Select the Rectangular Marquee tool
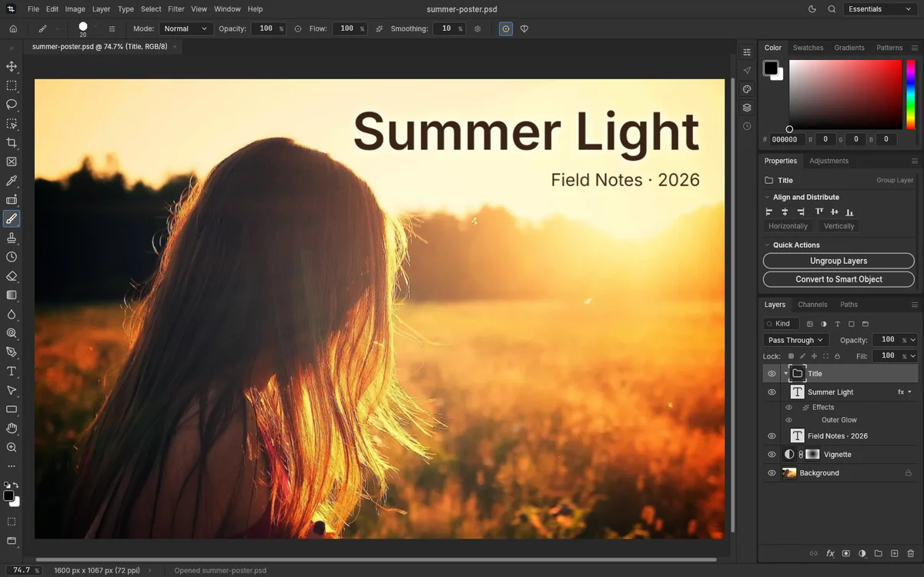 [x=12, y=86]
